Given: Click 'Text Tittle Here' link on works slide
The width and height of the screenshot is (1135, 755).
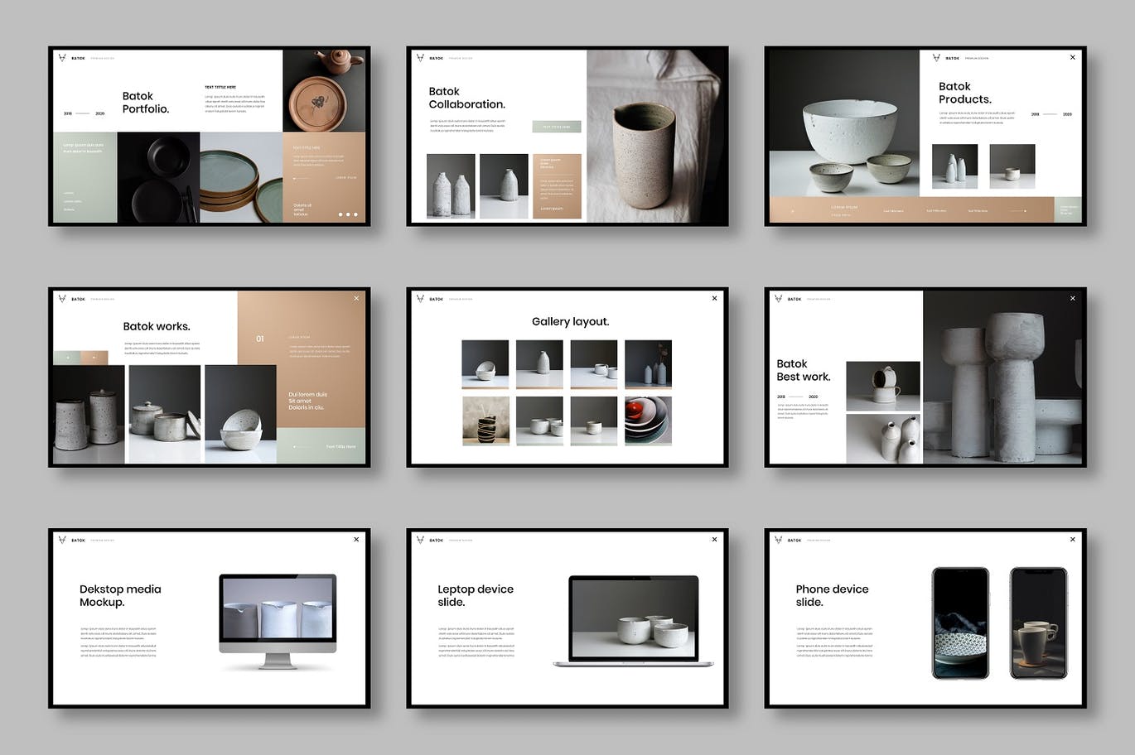Looking at the screenshot, I should click(340, 446).
